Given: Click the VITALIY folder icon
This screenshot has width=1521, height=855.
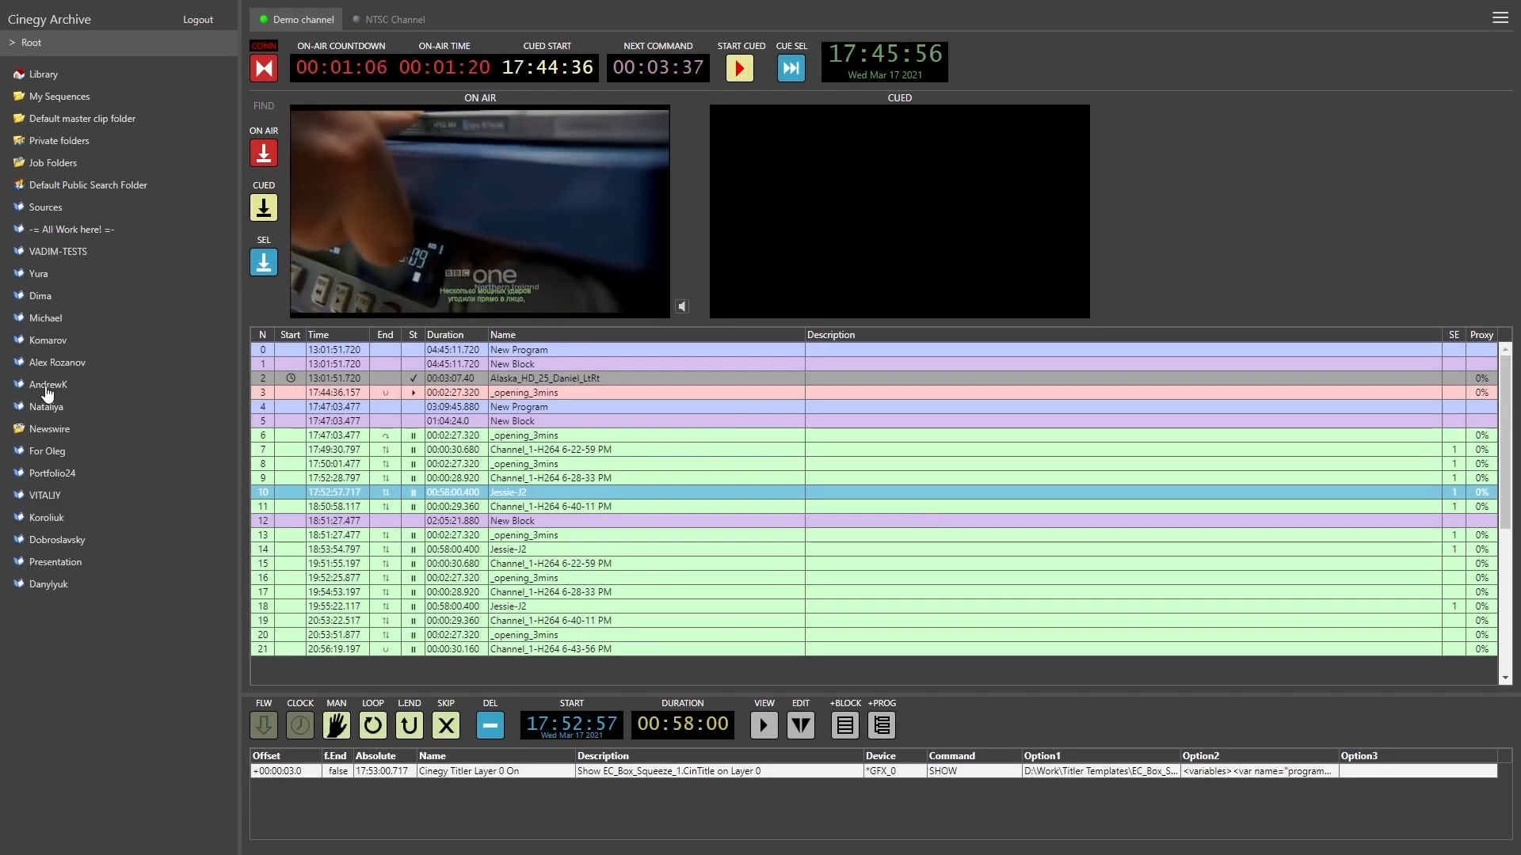Looking at the screenshot, I should pyautogui.click(x=19, y=495).
